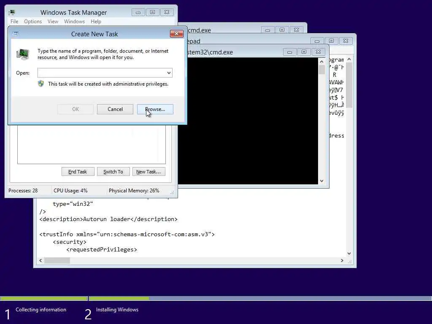Click the Run program icon in dialog
This screenshot has width=432, height=324.
(23, 54)
